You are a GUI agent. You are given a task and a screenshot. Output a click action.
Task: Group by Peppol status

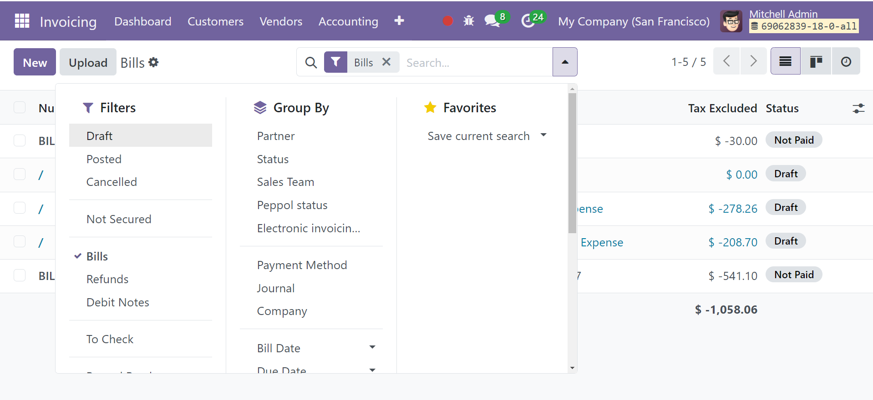point(311,205)
